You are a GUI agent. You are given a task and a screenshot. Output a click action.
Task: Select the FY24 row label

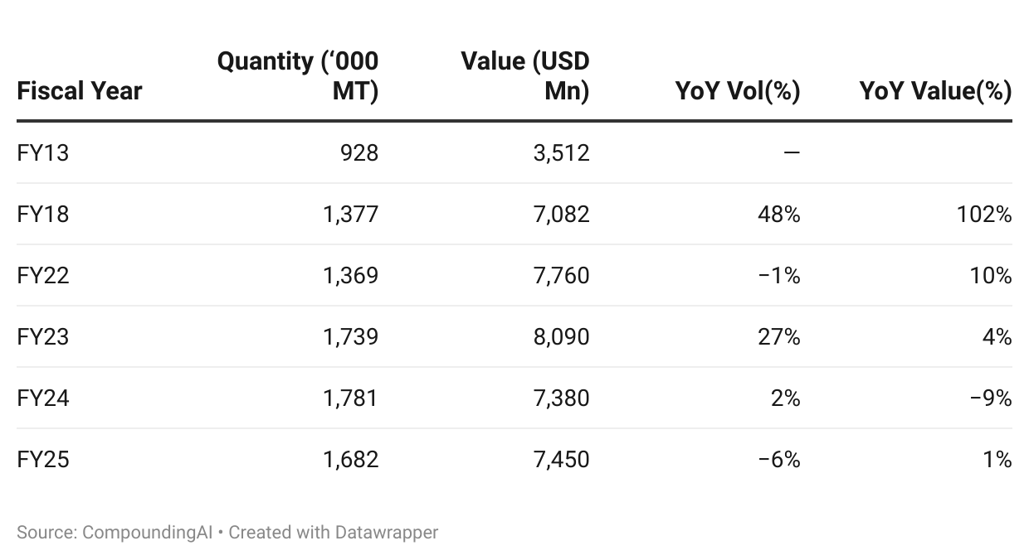pyautogui.click(x=43, y=398)
